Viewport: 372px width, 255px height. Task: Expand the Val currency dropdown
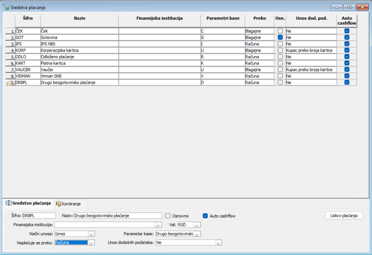(197, 225)
